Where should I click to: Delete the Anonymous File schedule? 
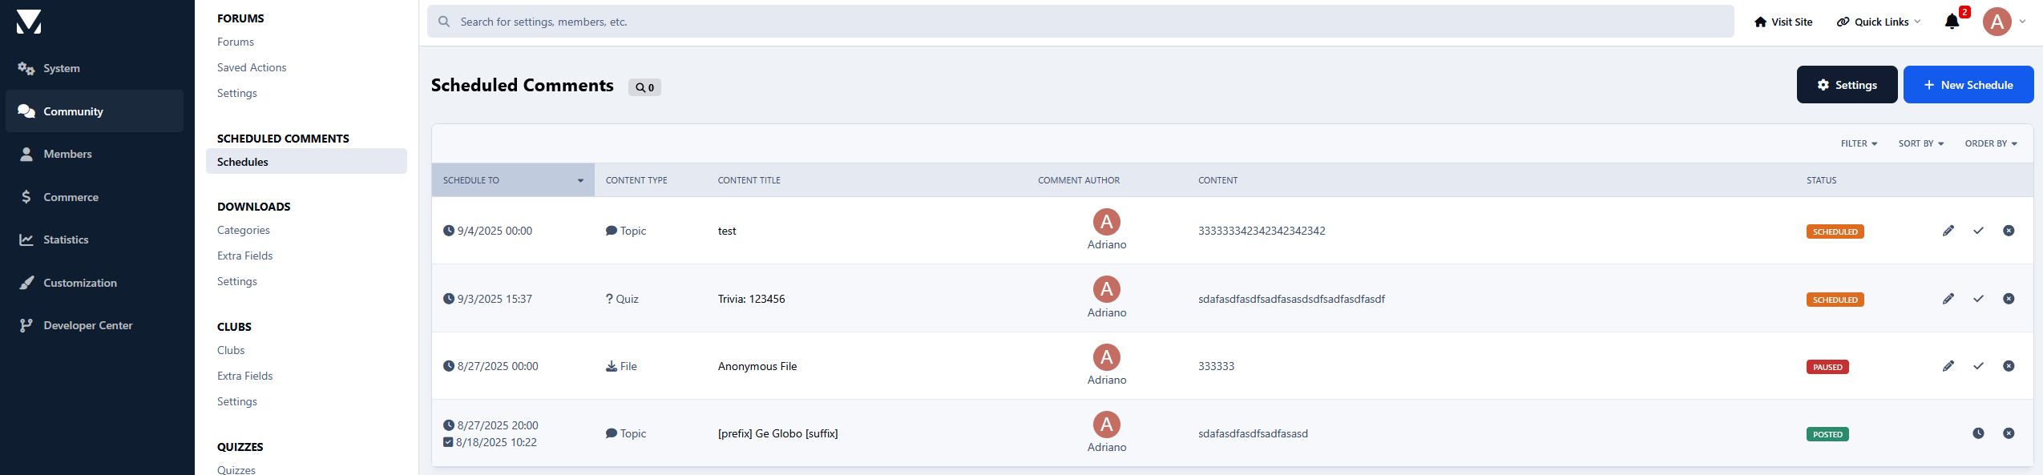click(2009, 366)
